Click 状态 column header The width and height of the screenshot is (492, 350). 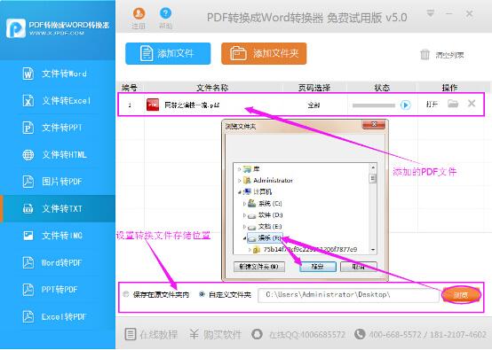(x=382, y=88)
